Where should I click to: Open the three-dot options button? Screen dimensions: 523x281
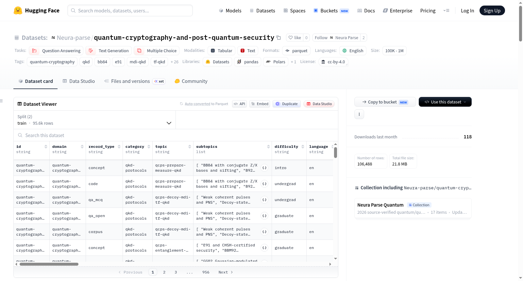(x=359, y=114)
